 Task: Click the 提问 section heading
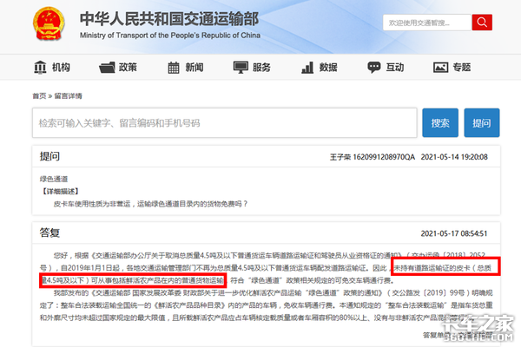[49, 156]
